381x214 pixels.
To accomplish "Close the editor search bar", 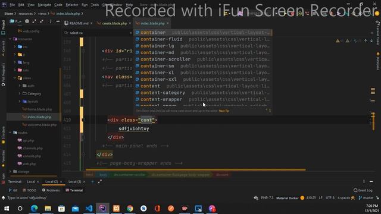I will pyautogui.click(x=372, y=33).
